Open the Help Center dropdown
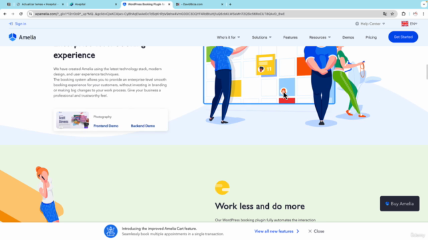Viewport: 428px width, 240px height. (370, 24)
